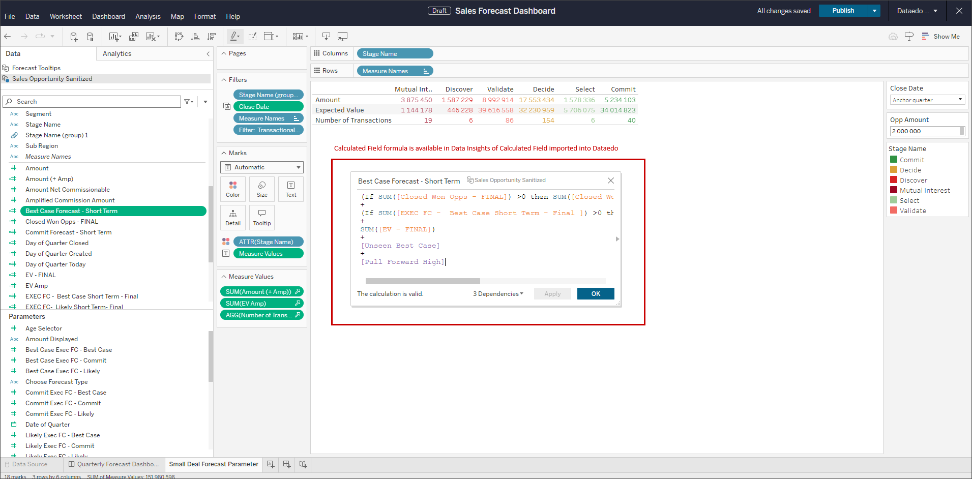Click the Discover red color swatch in legend
The height and width of the screenshot is (479, 972).
coord(894,180)
